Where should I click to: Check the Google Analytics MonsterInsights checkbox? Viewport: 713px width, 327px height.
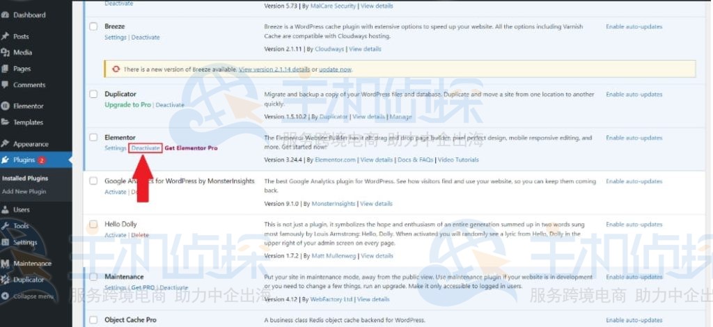tap(93, 181)
